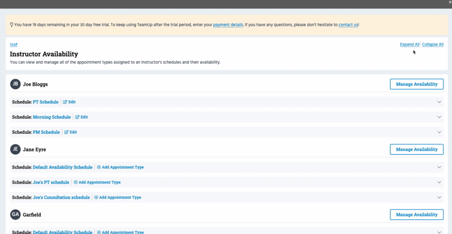
Task: Expand the PM Schedule row chevron
Action: 439,132
